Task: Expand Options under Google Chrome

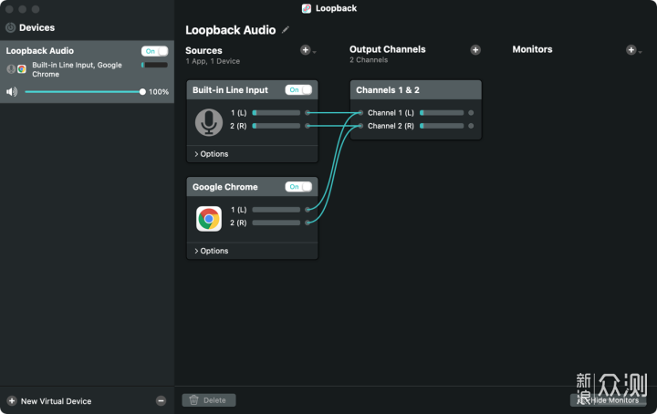Action: (x=211, y=251)
